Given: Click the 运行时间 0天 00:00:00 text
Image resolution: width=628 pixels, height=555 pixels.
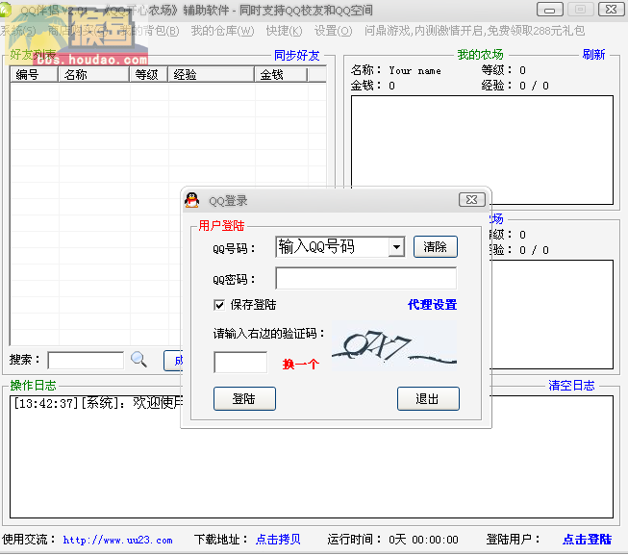Looking at the screenshot, I should coord(393,540).
